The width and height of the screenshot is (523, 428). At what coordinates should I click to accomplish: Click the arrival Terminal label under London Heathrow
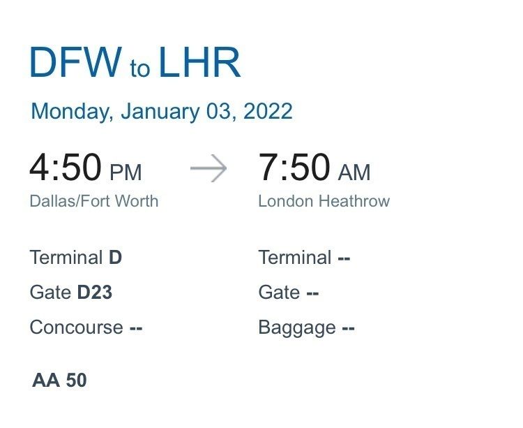click(295, 258)
